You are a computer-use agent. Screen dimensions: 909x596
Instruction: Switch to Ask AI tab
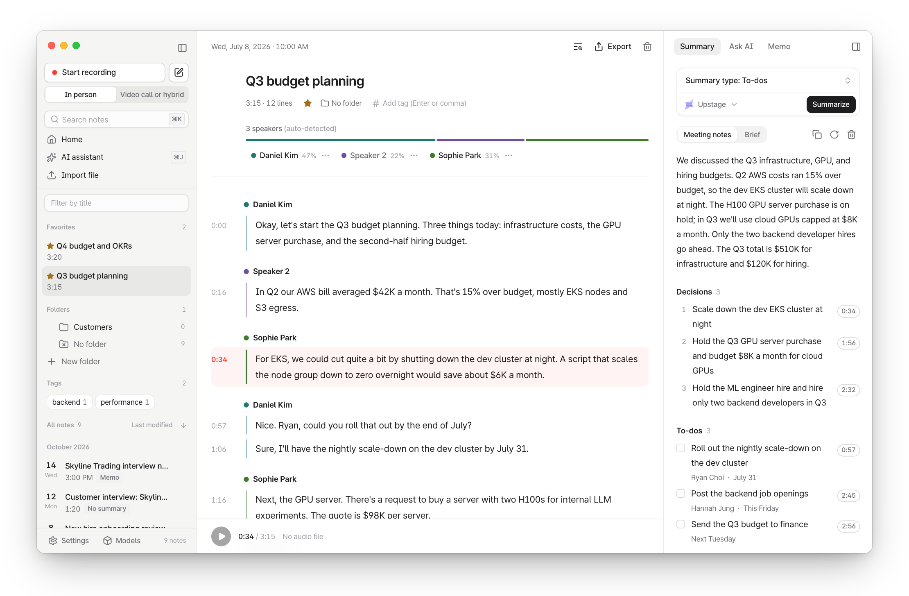pyautogui.click(x=741, y=47)
